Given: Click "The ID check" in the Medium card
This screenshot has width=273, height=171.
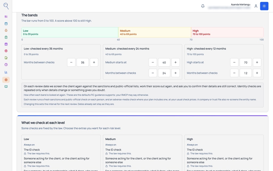Looking at the screenshot, I should 113,150.
